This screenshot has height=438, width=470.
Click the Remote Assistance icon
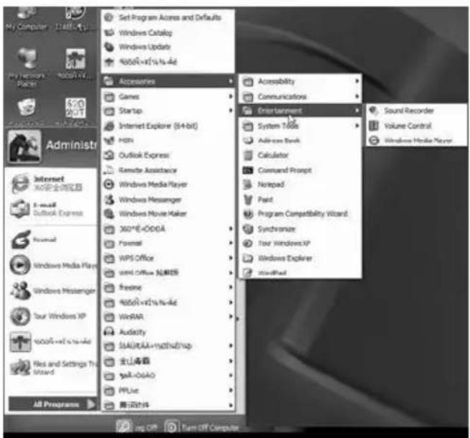(x=109, y=170)
